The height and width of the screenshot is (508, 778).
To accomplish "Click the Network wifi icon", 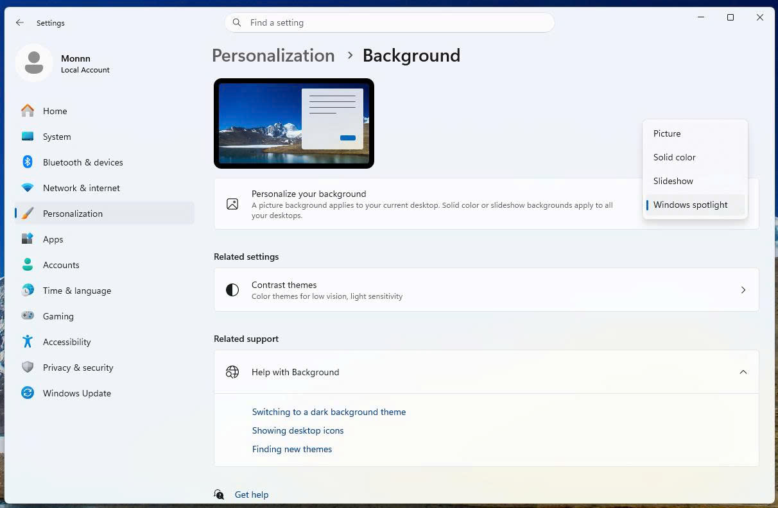I will tap(28, 188).
